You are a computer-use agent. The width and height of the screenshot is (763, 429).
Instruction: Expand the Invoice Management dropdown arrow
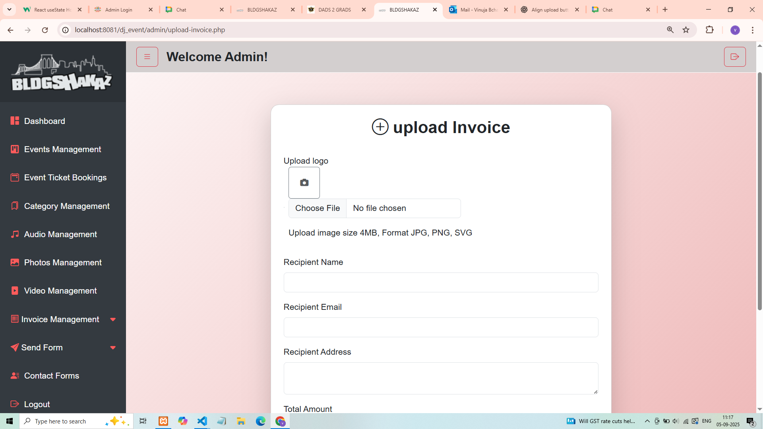pos(113,319)
